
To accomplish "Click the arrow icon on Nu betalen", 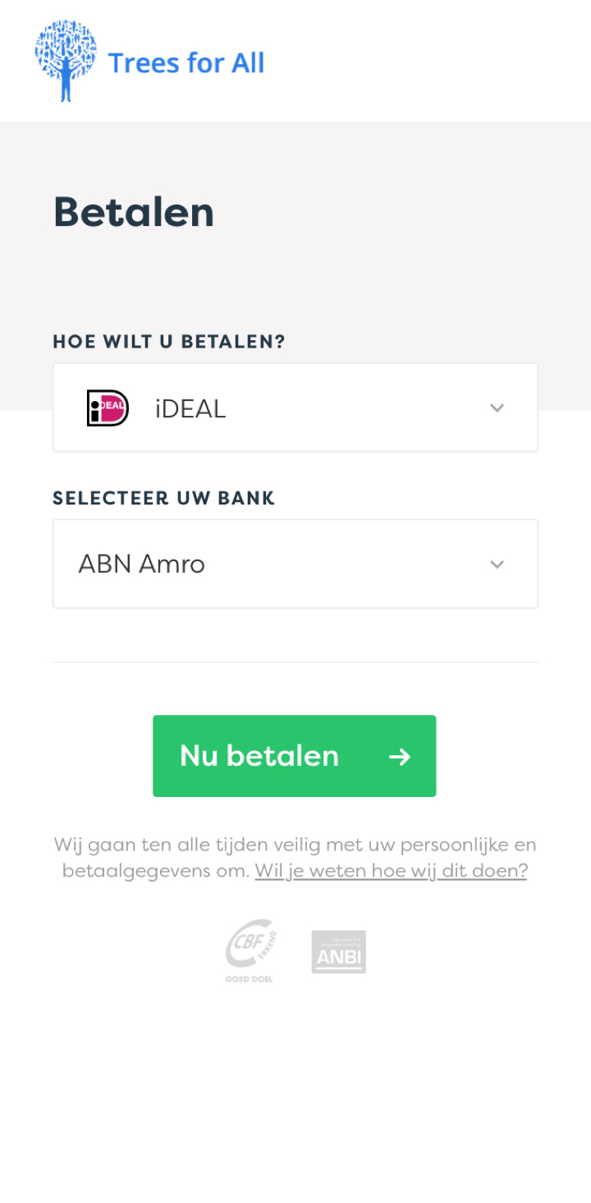I will [x=400, y=756].
